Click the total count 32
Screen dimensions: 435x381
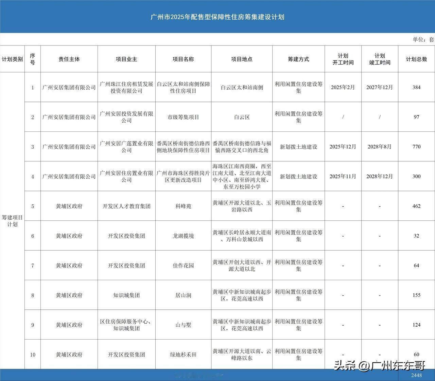[x=416, y=236]
